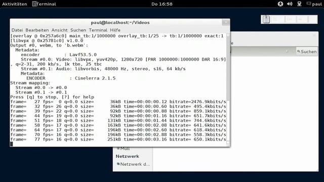The width and height of the screenshot is (324, 182).
Task: Click the 'frame= 77' output line in terminal
Action: pyautogui.click(x=118, y=140)
